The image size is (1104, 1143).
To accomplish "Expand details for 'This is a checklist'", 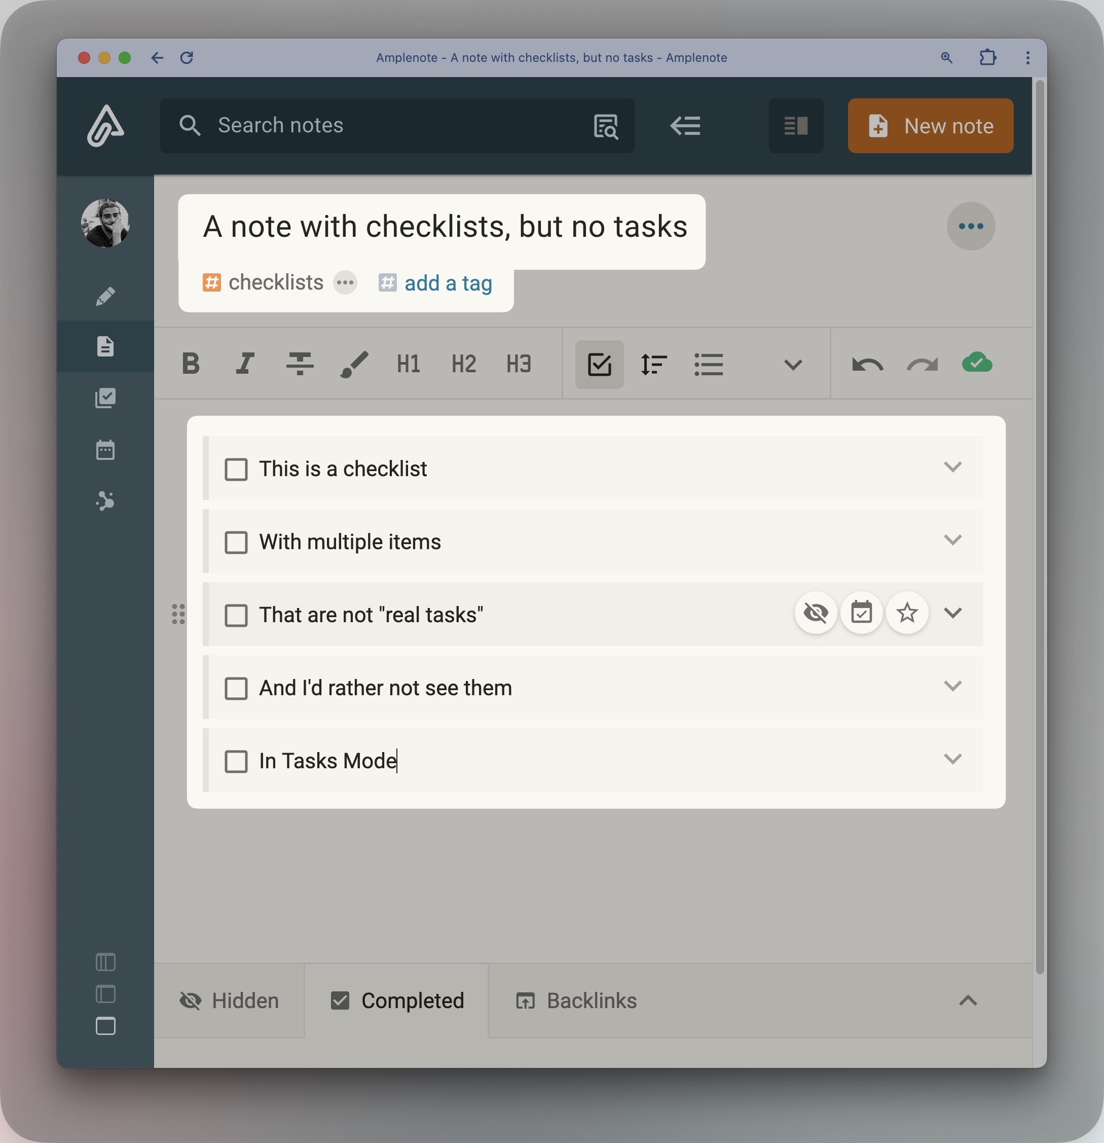I will coord(952,467).
